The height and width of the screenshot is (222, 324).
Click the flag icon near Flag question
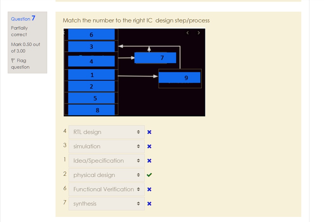pos(13,60)
